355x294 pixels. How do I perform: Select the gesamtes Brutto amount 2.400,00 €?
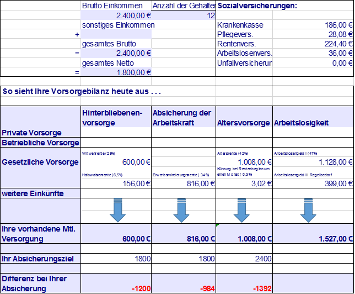point(133,53)
